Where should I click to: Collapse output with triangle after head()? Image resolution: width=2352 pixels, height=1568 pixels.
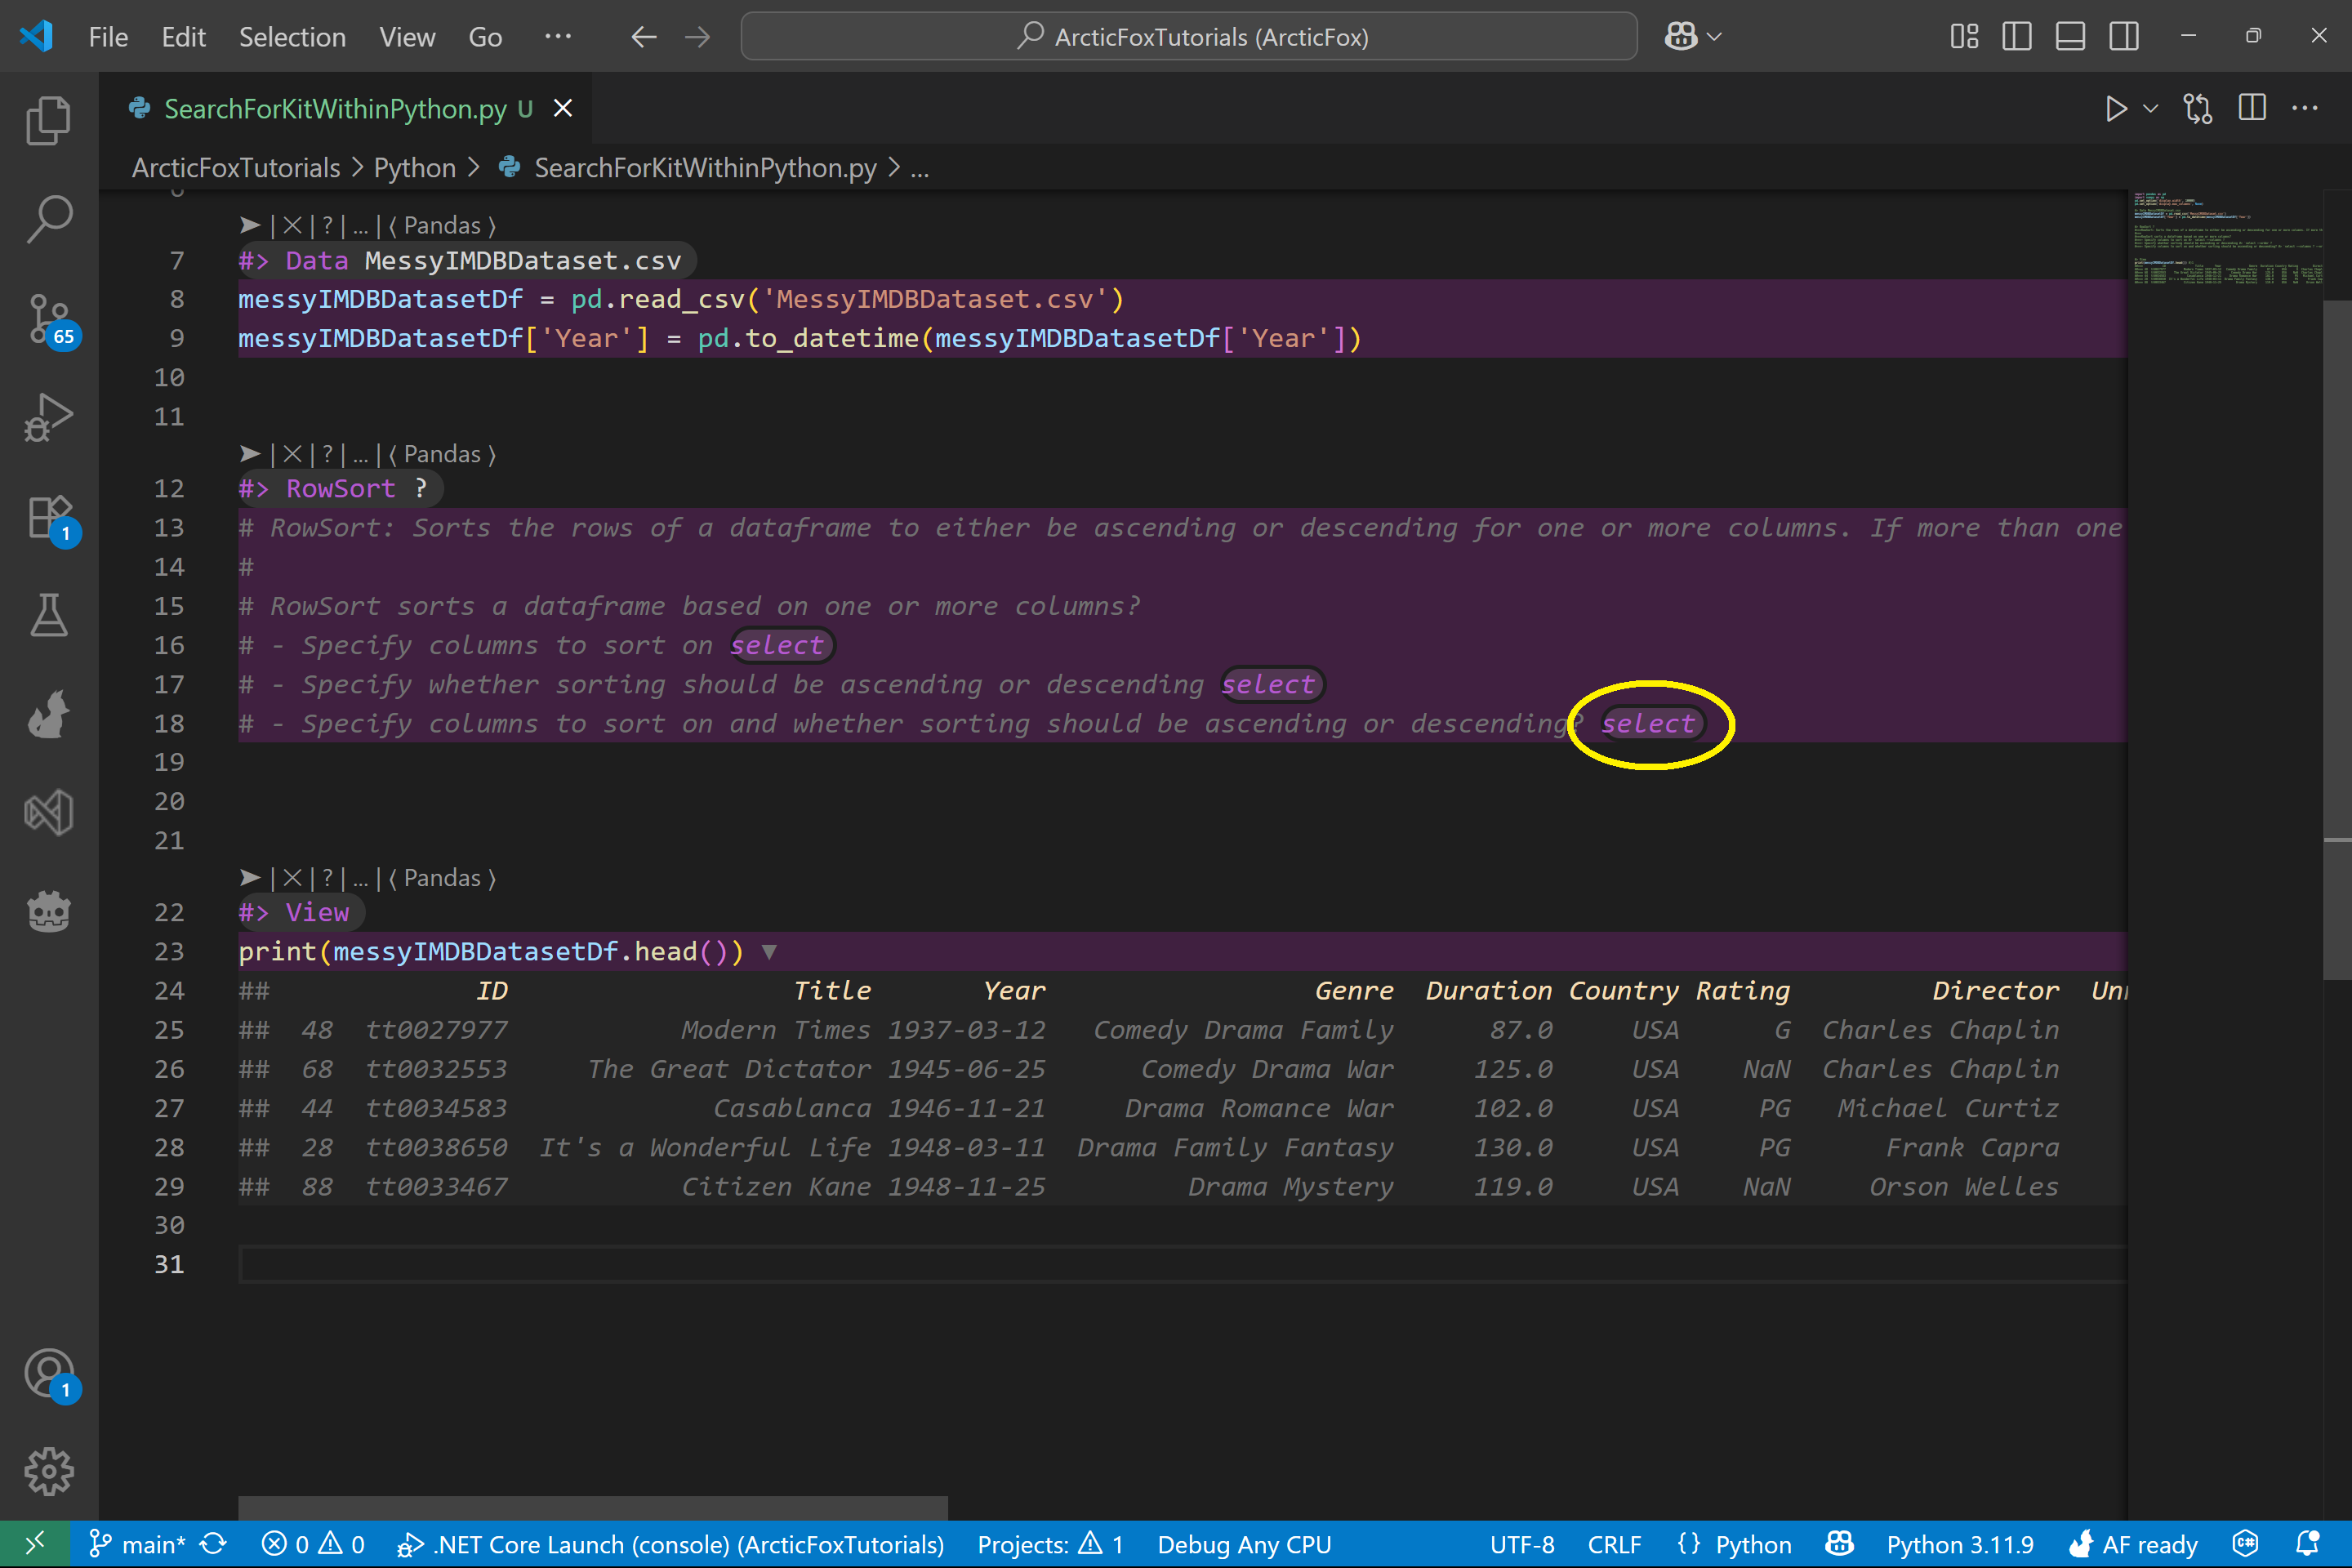pos(768,952)
